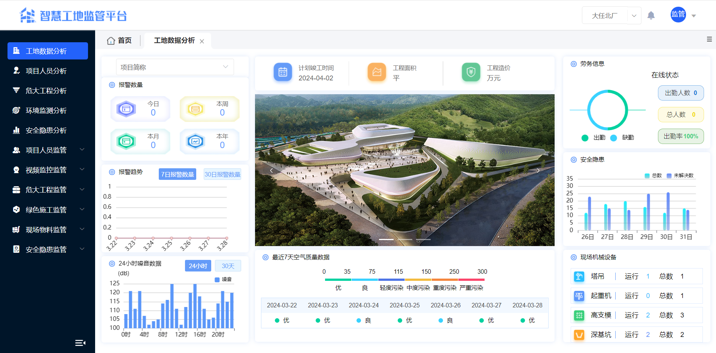Click the 工程造价 shield icon
Viewport: 716px width, 353px height.
click(471, 72)
